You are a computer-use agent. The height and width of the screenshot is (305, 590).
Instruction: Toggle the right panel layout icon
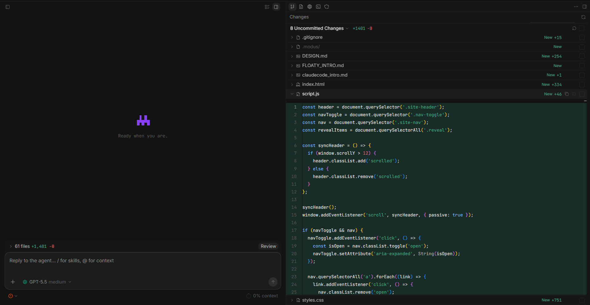click(x=584, y=7)
